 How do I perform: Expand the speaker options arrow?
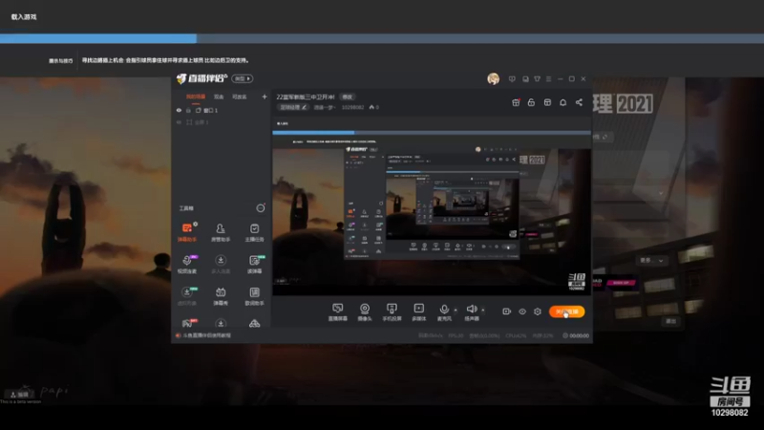coord(483,310)
